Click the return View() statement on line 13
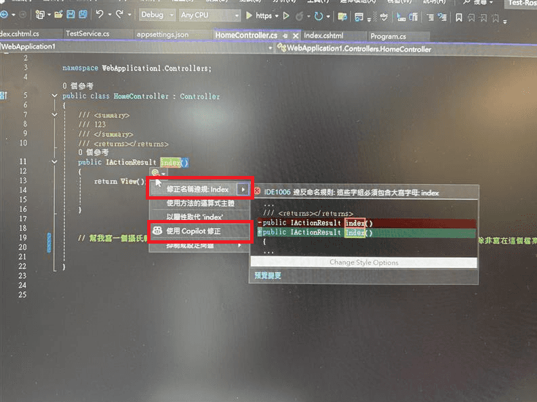 119,181
